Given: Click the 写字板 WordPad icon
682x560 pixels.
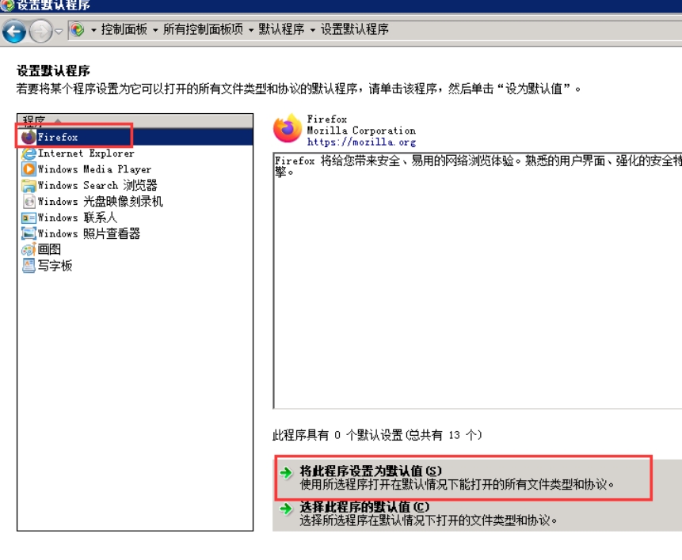Looking at the screenshot, I should (x=29, y=266).
